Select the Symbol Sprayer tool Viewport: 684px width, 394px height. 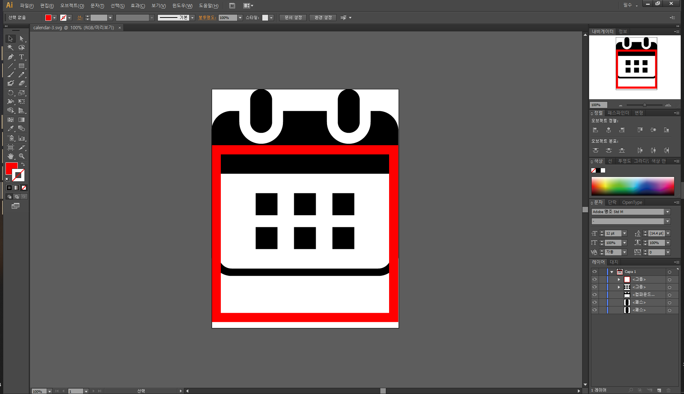(x=11, y=138)
